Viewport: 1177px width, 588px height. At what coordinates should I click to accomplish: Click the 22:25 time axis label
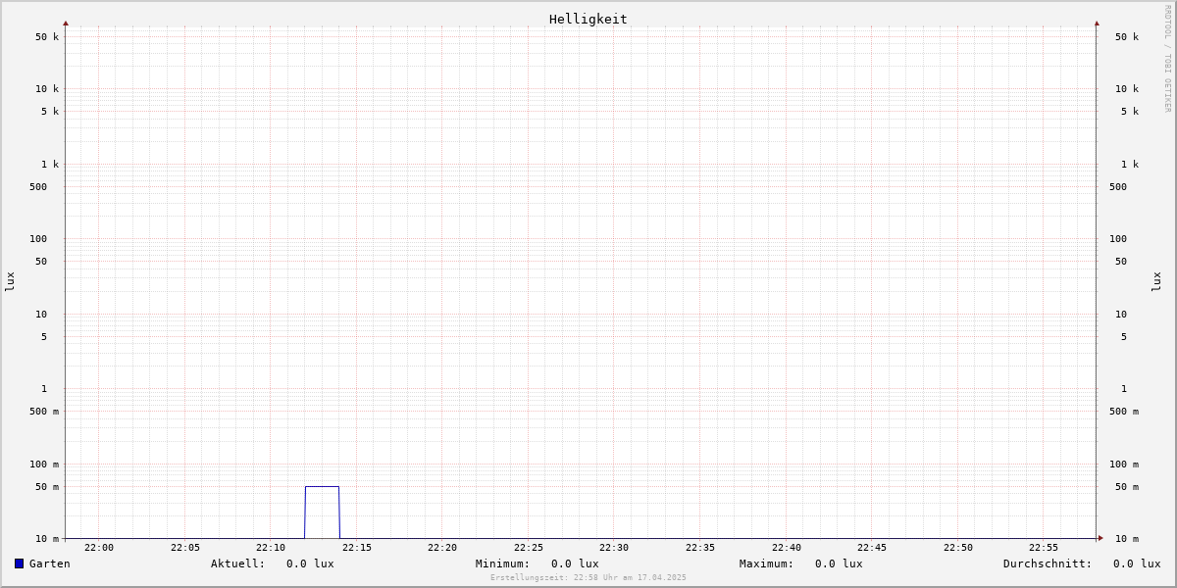pos(529,548)
